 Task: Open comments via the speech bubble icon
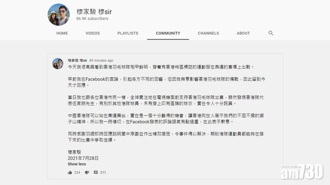coord(96,173)
